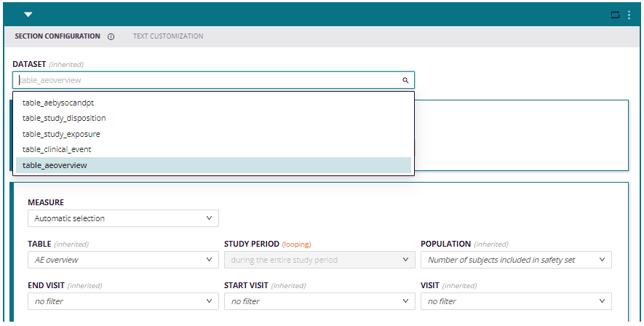Click the loop arrows icon in header
The image size is (644, 326).
615,15
